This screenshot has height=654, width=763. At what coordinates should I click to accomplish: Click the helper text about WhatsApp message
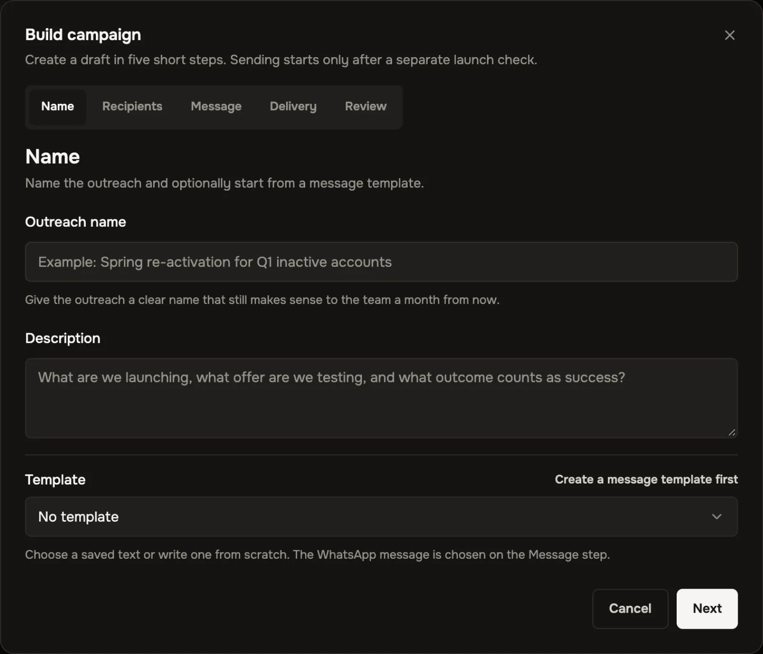pos(318,555)
